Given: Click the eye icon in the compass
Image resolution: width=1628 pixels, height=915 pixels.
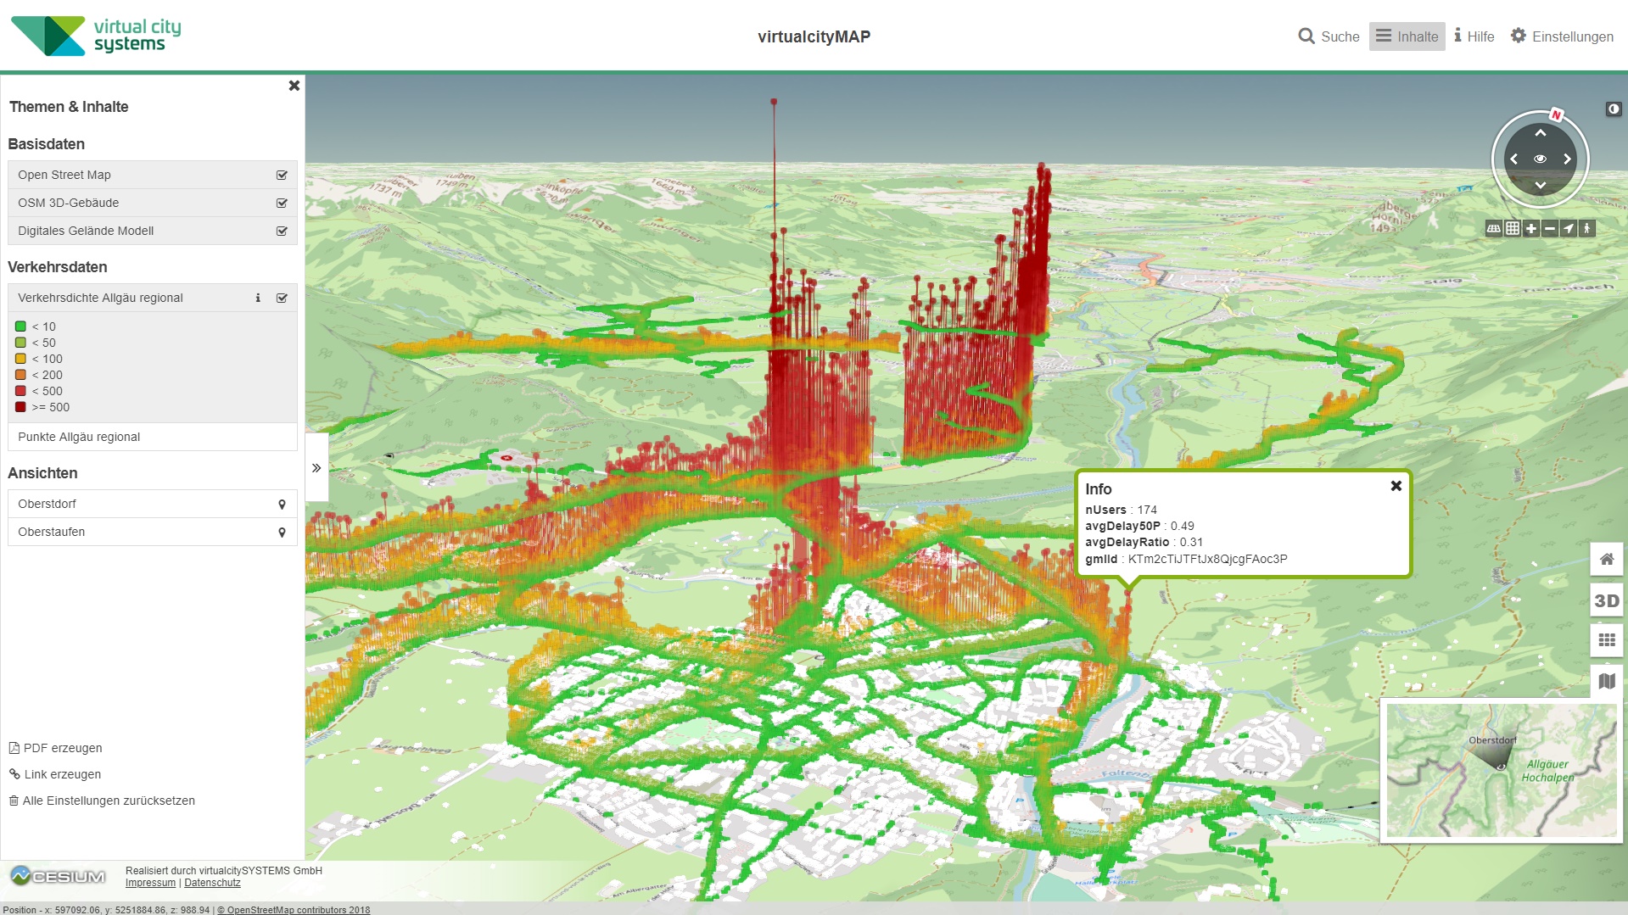Looking at the screenshot, I should click(1540, 159).
